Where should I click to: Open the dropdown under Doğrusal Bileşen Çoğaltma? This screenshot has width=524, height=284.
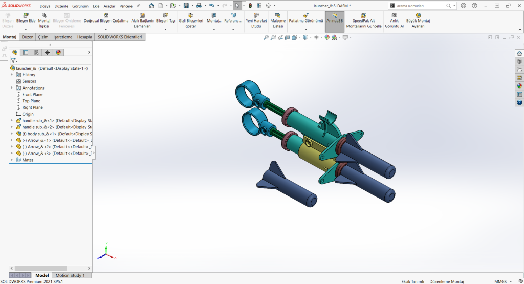106,30
